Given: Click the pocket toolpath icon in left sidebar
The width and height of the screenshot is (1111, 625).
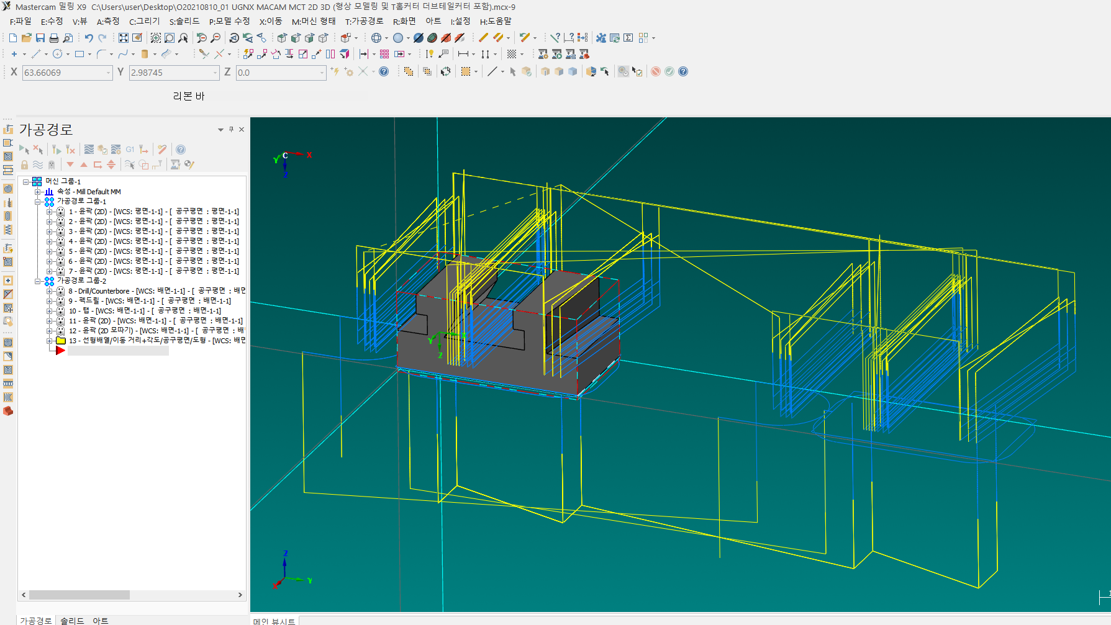Looking at the screenshot, I should click(x=8, y=156).
